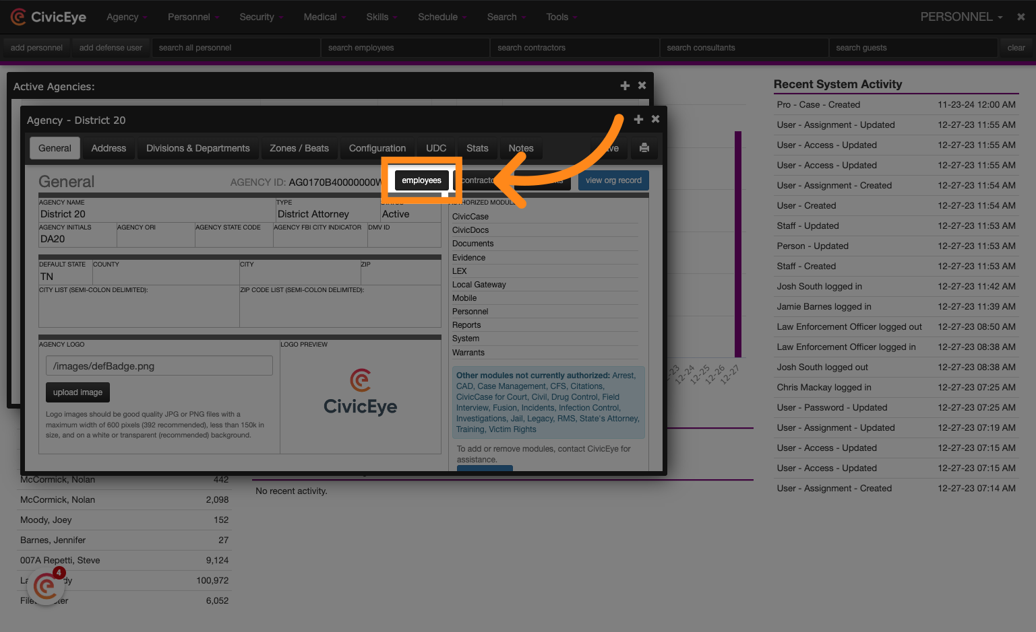Close the Agency District 20 window

(655, 119)
